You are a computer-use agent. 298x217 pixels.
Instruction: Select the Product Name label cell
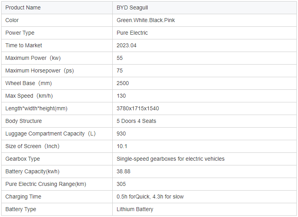coord(23,7)
